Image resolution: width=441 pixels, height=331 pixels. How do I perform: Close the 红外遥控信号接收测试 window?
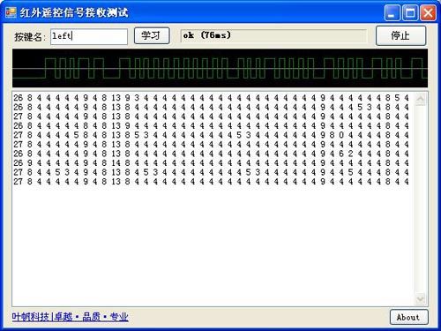428,13
